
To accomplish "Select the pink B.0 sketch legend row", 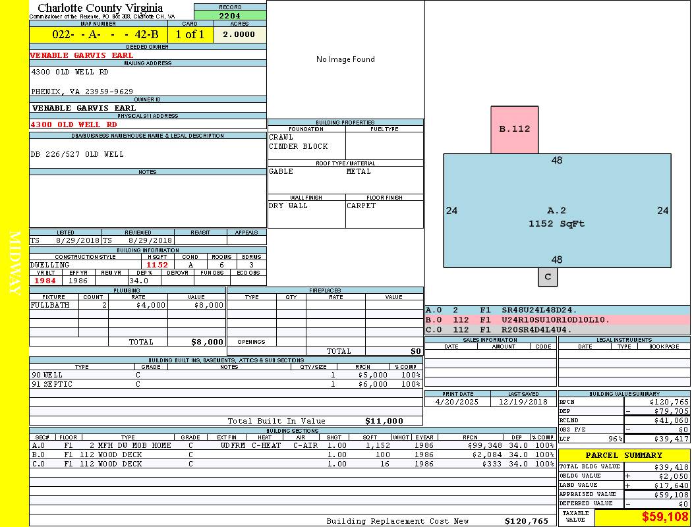I will pyautogui.click(x=557, y=320).
